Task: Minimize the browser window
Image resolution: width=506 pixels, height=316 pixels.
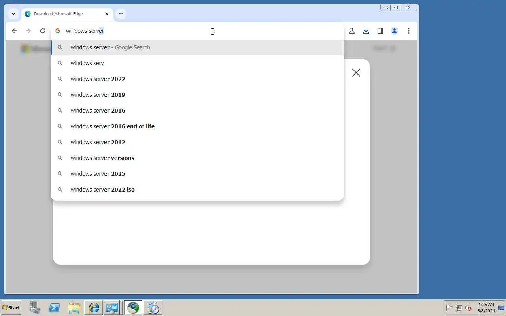Action: click(385, 8)
